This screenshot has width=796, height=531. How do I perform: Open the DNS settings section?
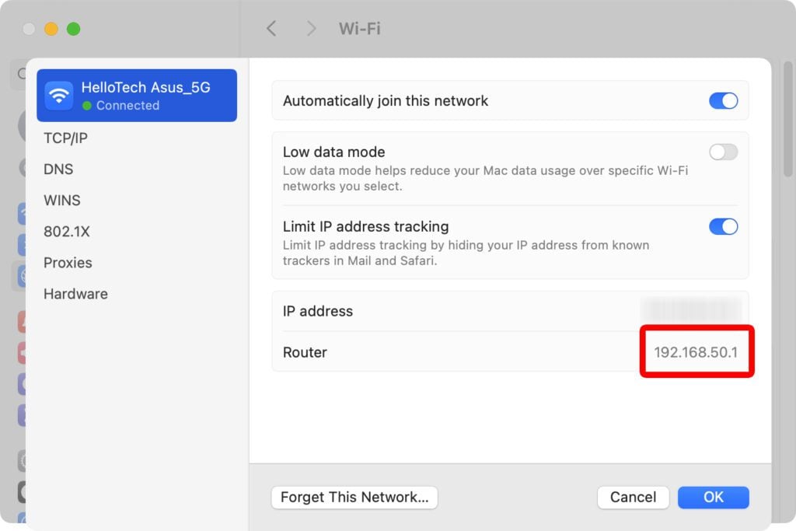pos(59,169)
